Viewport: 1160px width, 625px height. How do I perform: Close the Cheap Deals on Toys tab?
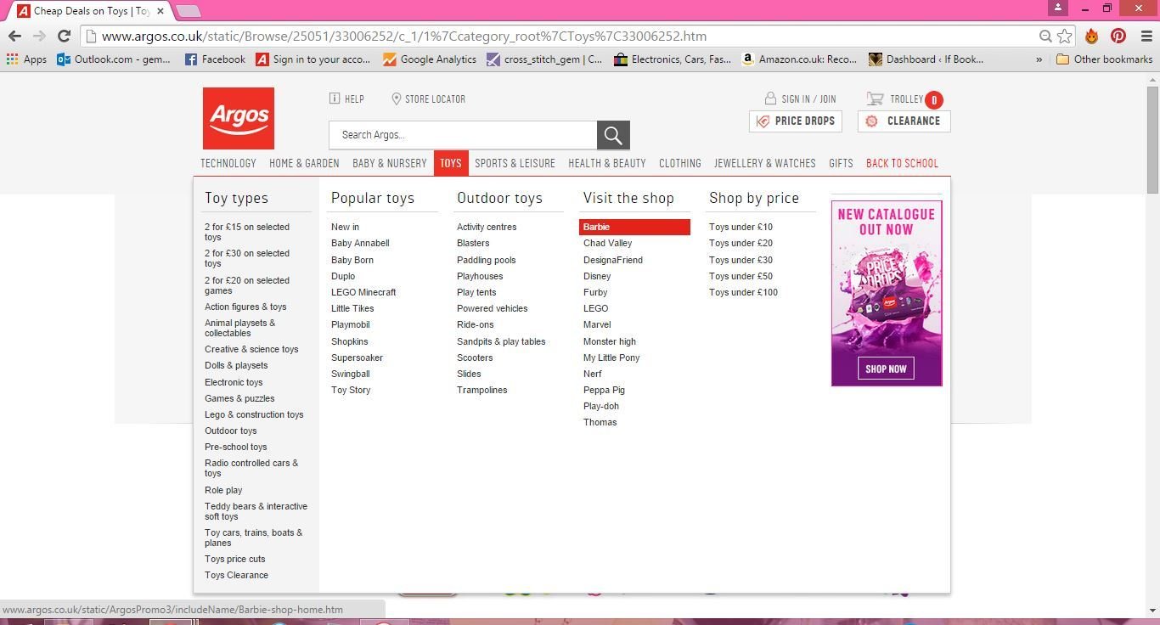tap(160, 11)
